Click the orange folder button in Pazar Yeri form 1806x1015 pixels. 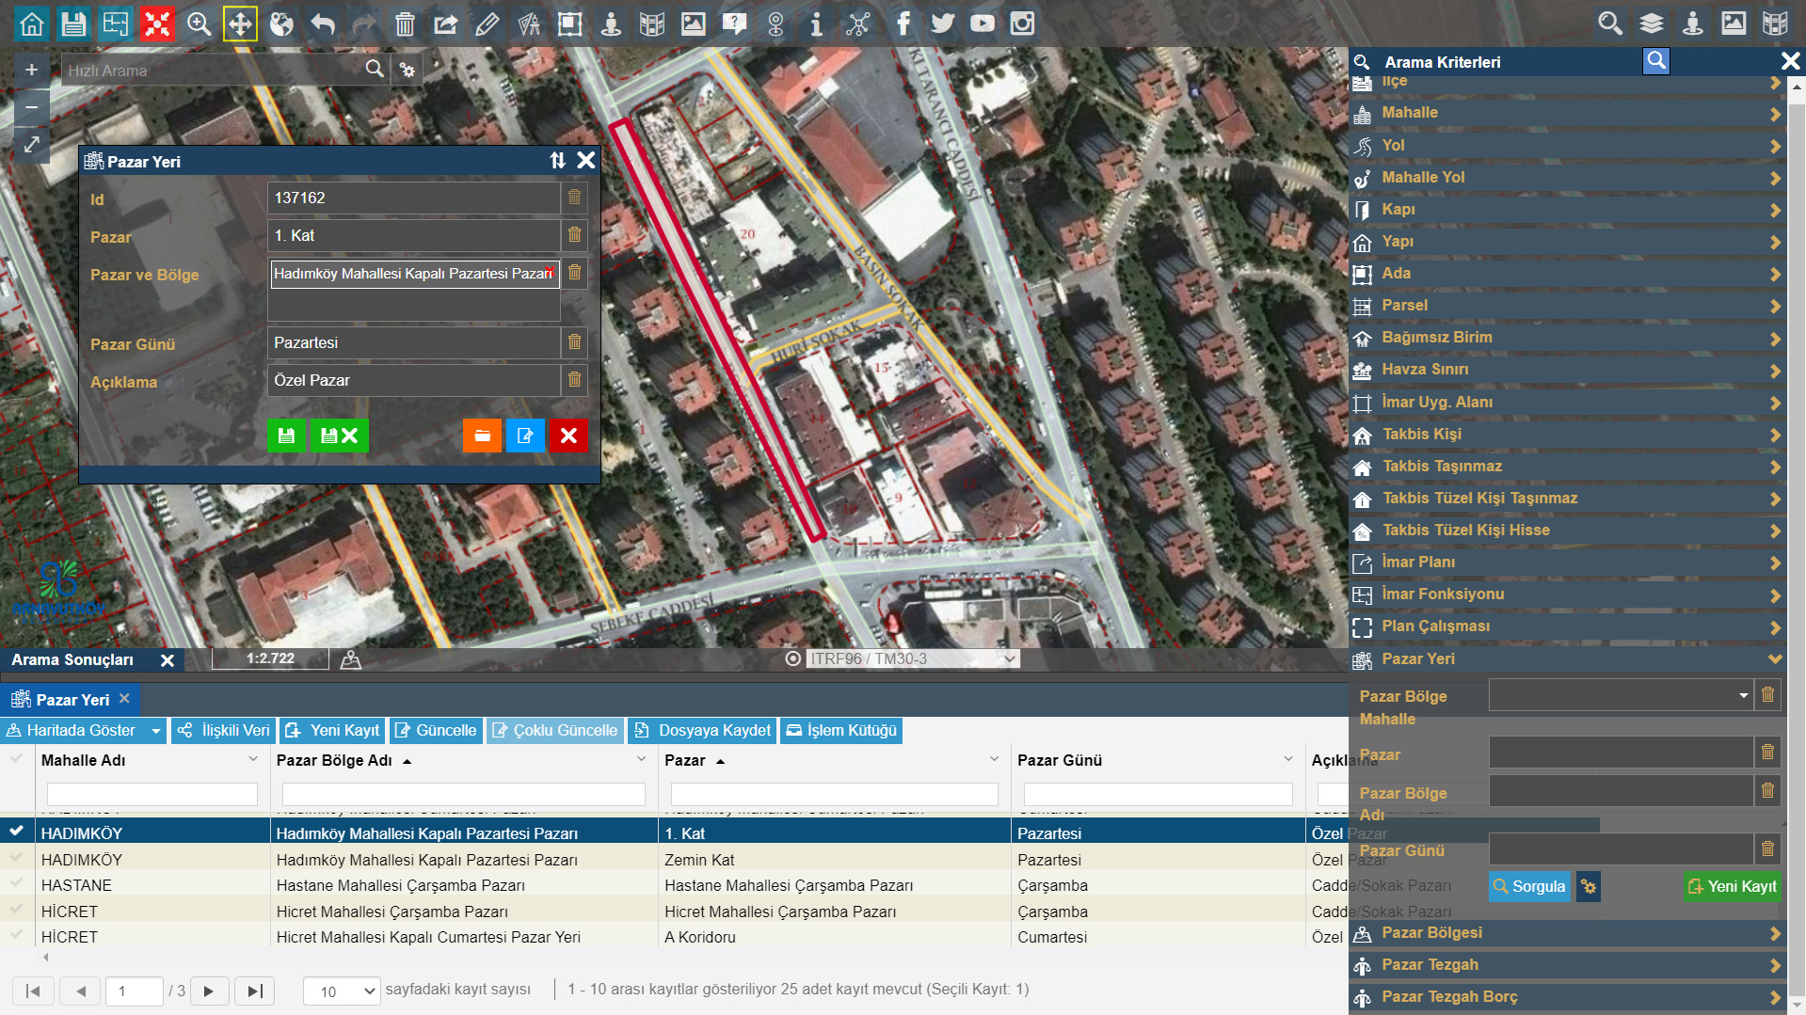pyautogui.click(x=482, y=436)
